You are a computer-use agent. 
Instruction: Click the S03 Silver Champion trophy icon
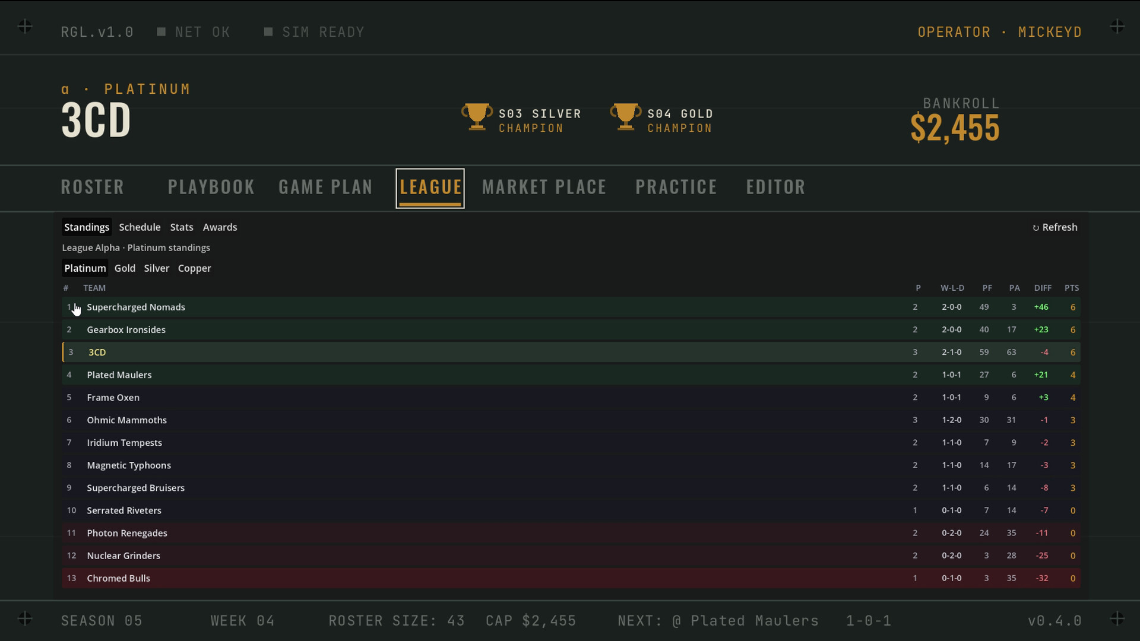(x=477, y=117)
